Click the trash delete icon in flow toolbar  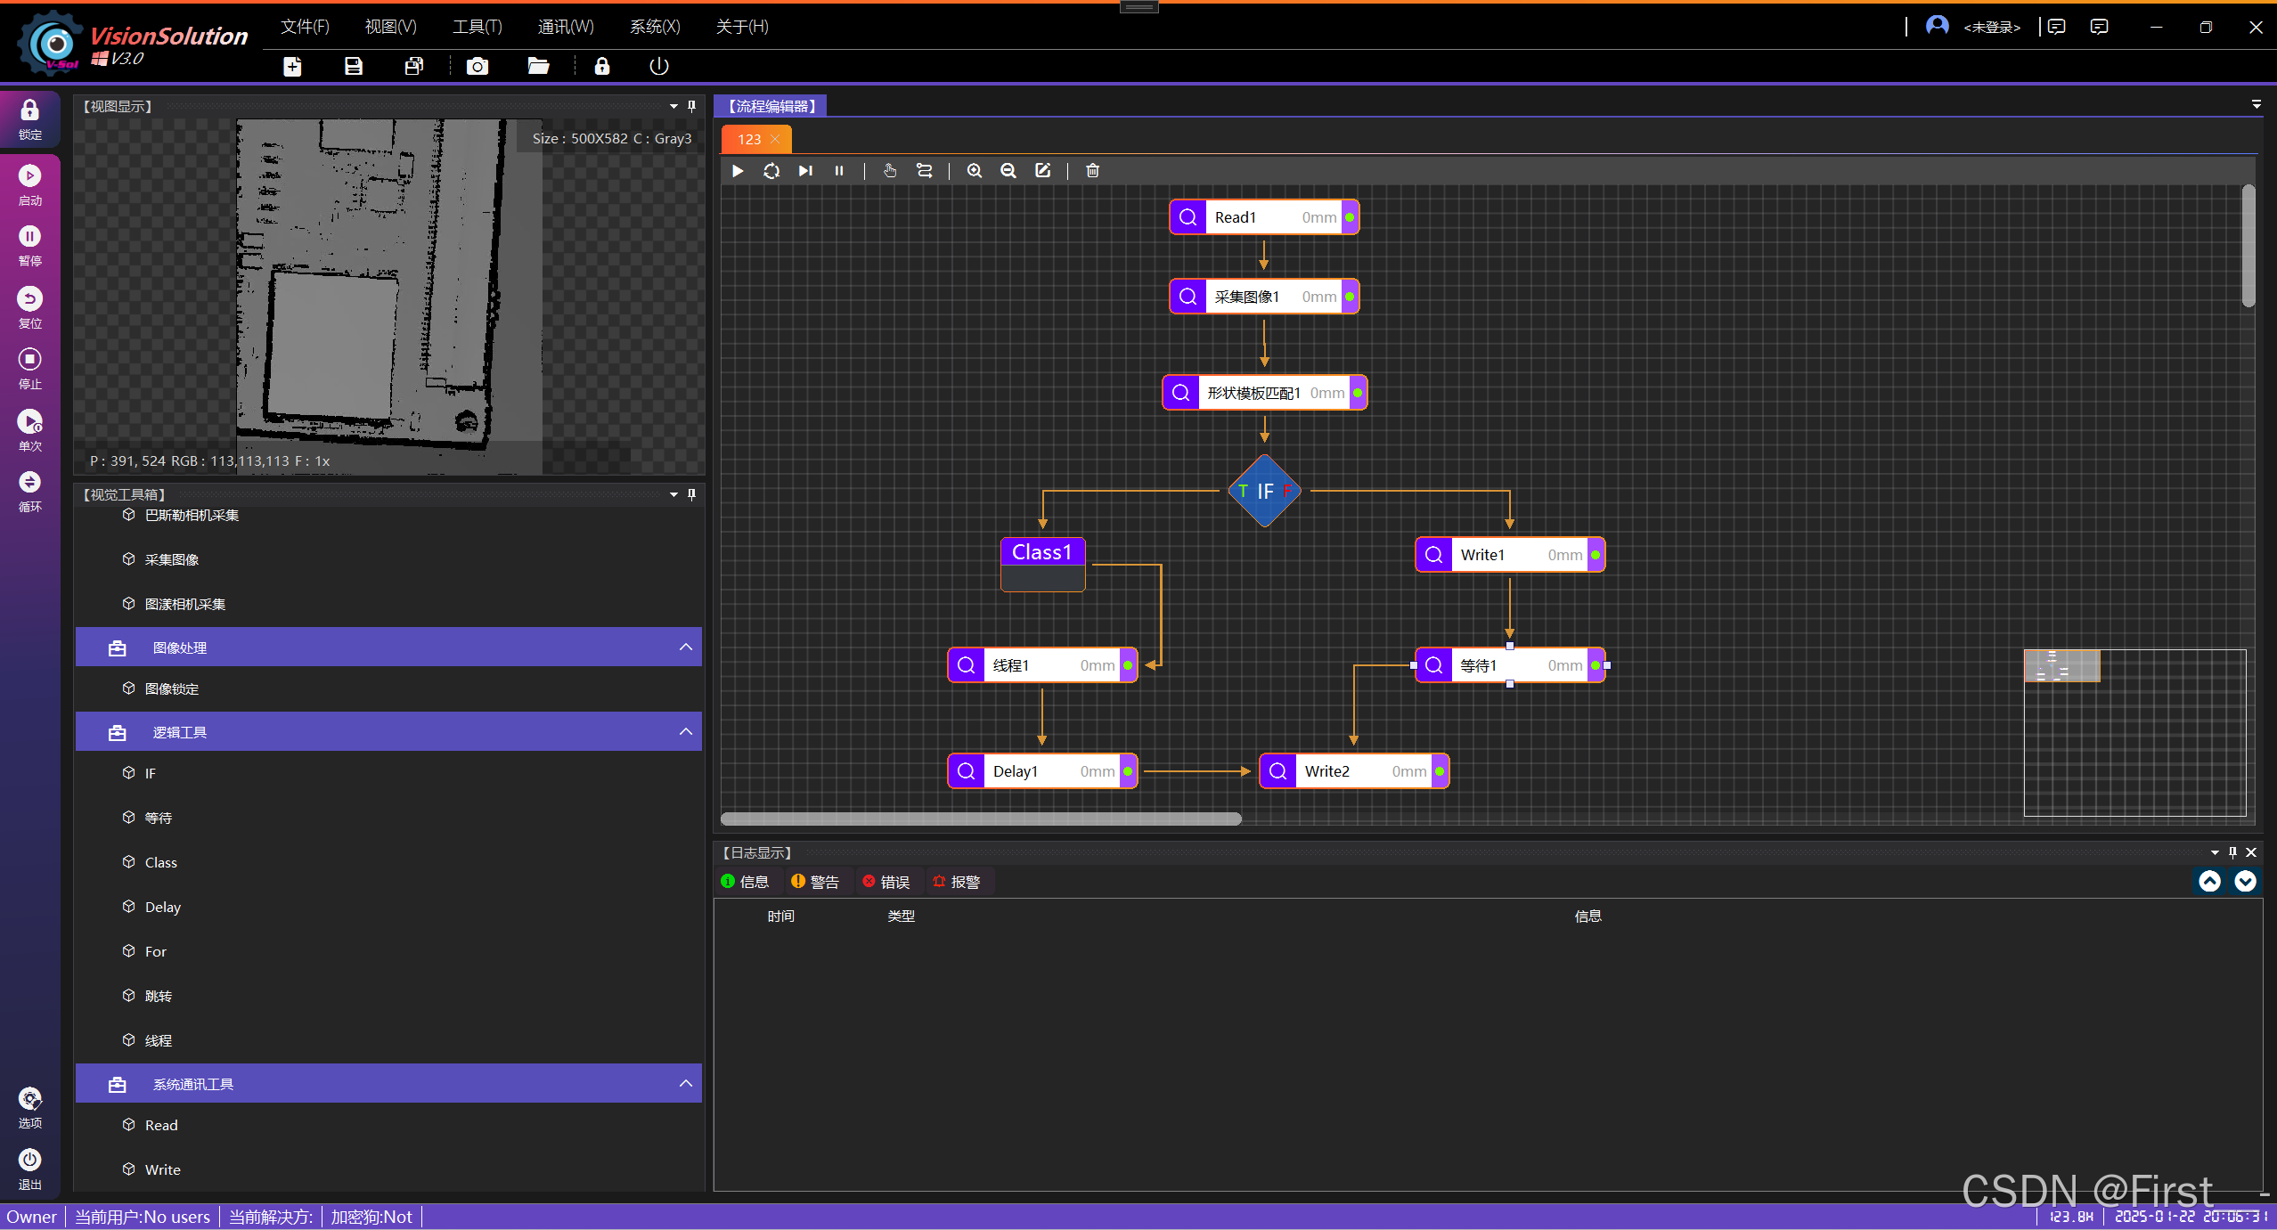coord(1092,170)
